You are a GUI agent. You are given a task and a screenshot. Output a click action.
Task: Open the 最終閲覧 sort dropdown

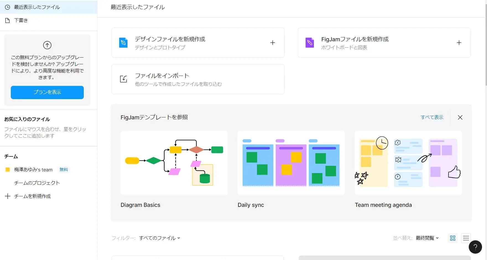tap(427, 238)
